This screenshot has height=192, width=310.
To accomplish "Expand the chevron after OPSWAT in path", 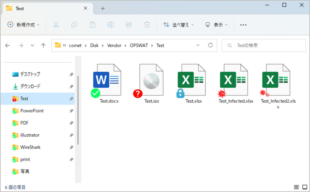I will (152, 45).
